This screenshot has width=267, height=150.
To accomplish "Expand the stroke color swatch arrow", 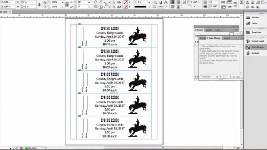I will coord(130,7).
